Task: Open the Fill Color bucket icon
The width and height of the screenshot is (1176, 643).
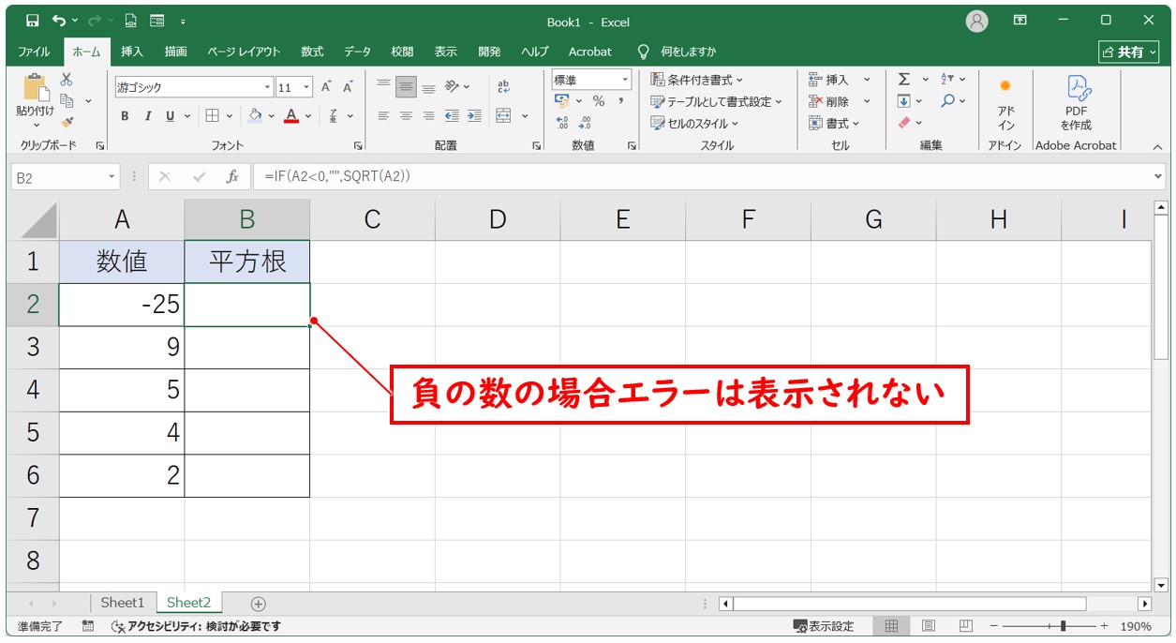Action: tap(256, 116)
